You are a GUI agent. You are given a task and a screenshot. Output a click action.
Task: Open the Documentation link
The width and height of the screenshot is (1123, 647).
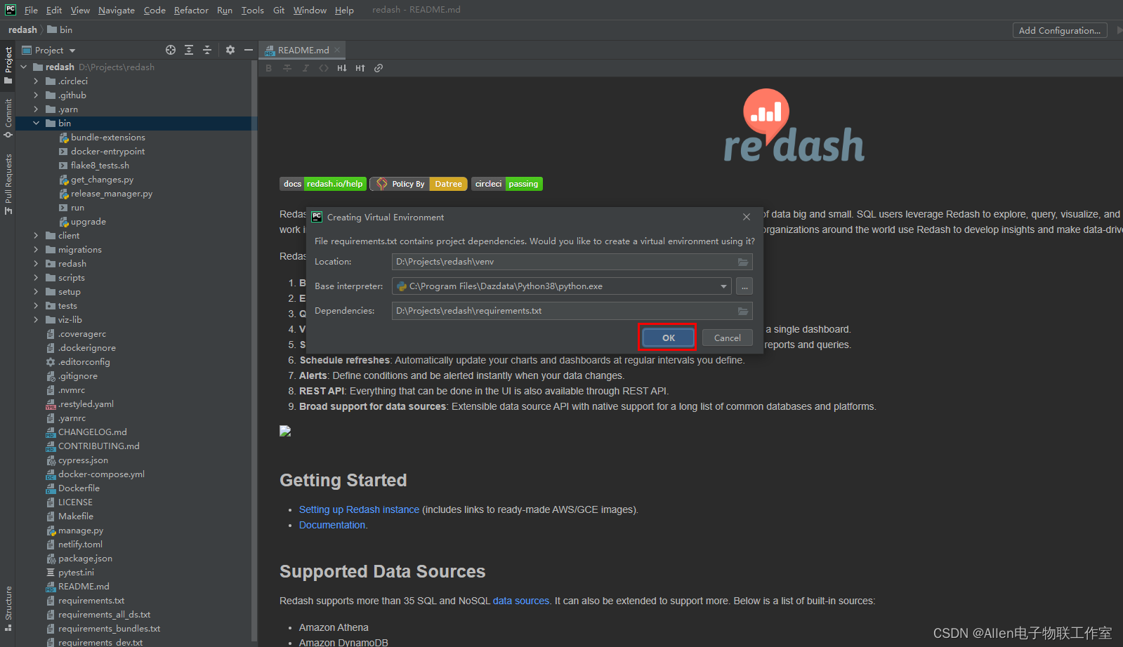pyautogui.click(x=332, y=525)
